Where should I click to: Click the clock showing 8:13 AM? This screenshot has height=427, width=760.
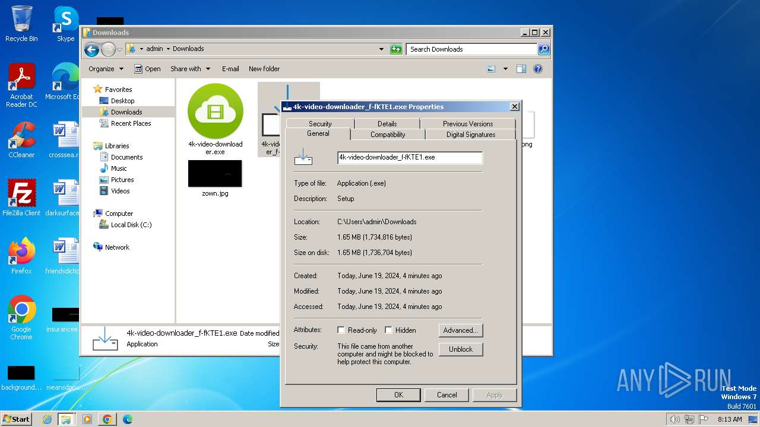730,419
